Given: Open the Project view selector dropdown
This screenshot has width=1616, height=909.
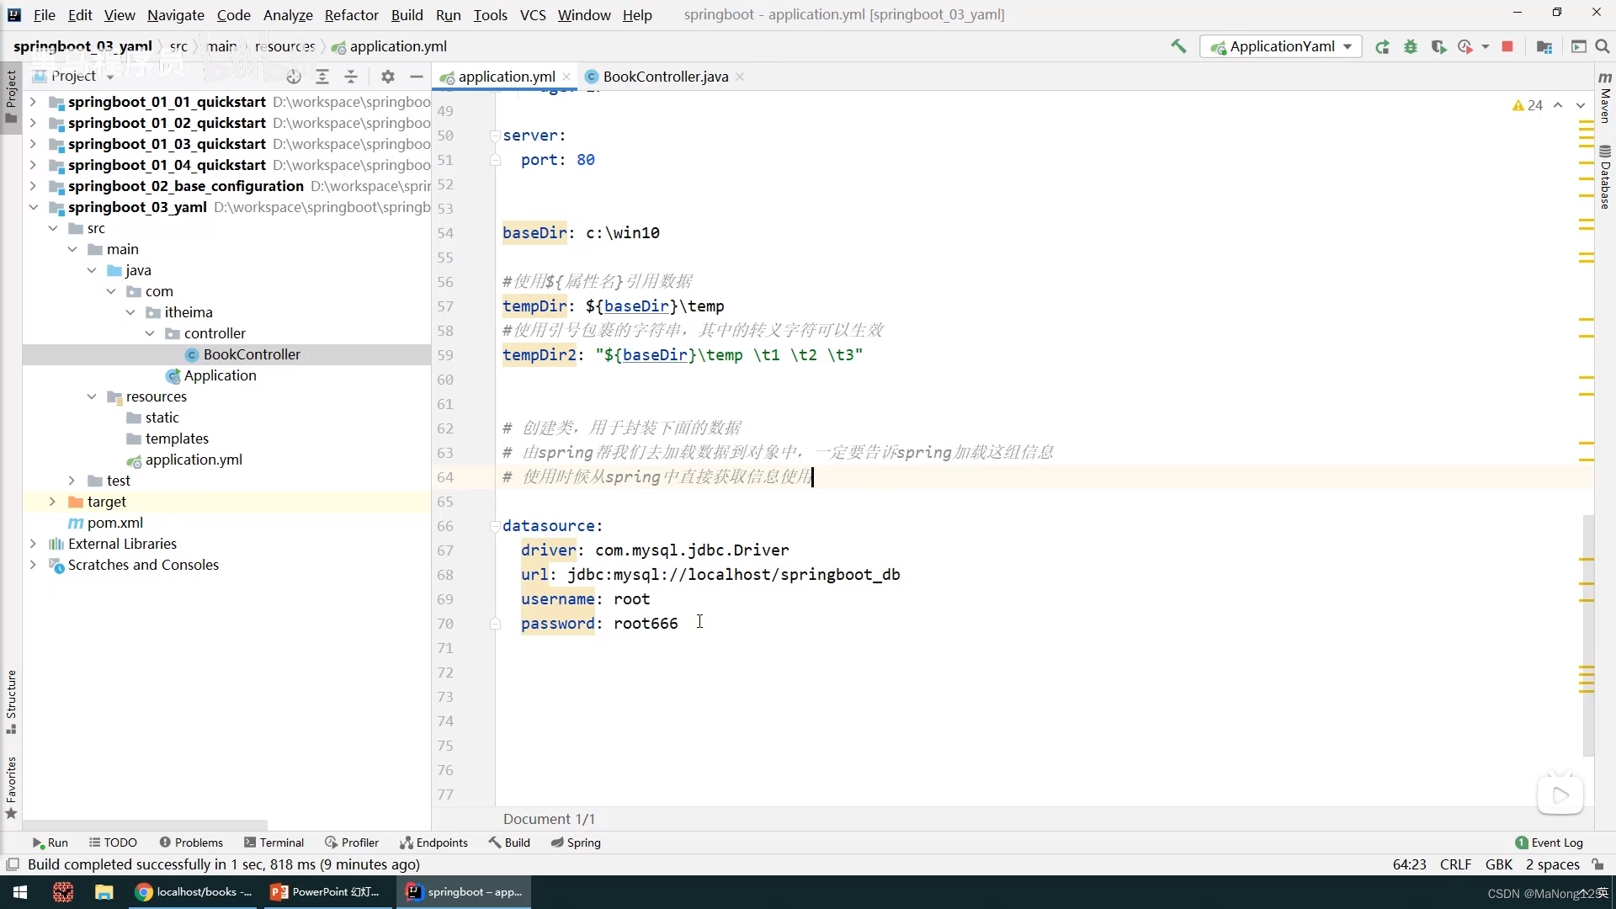Looking at the screenshot, I should (74, 77).
